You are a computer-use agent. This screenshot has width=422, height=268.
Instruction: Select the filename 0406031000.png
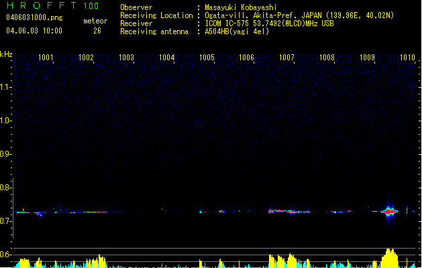tap(34, 17)
